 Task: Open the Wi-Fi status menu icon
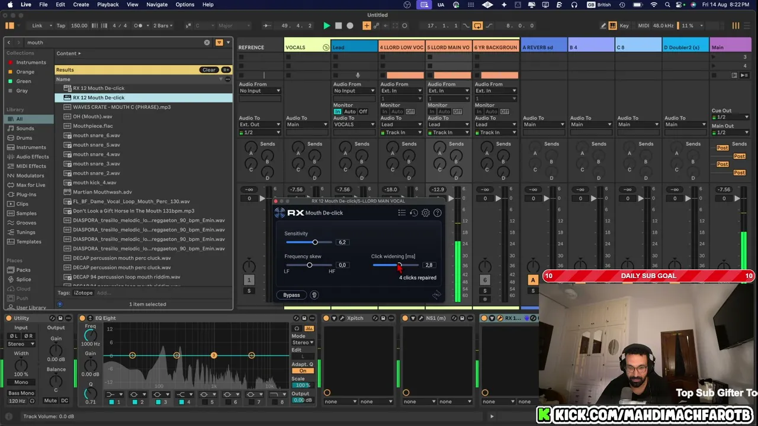pyautogui.click(x=654, y=5)
